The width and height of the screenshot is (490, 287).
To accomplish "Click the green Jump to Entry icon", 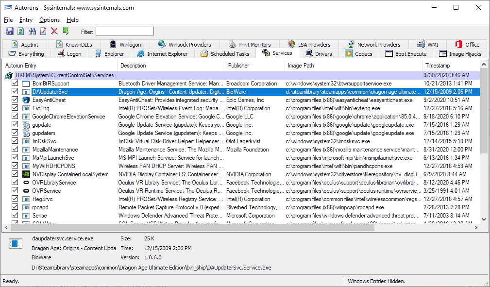I will click(66, 32).
